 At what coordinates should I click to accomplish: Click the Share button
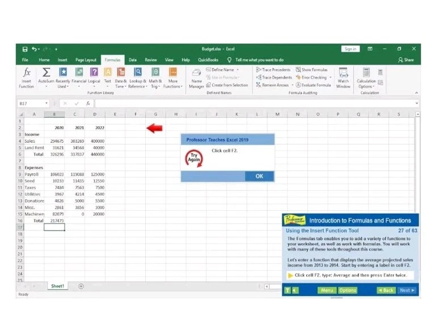406,60
